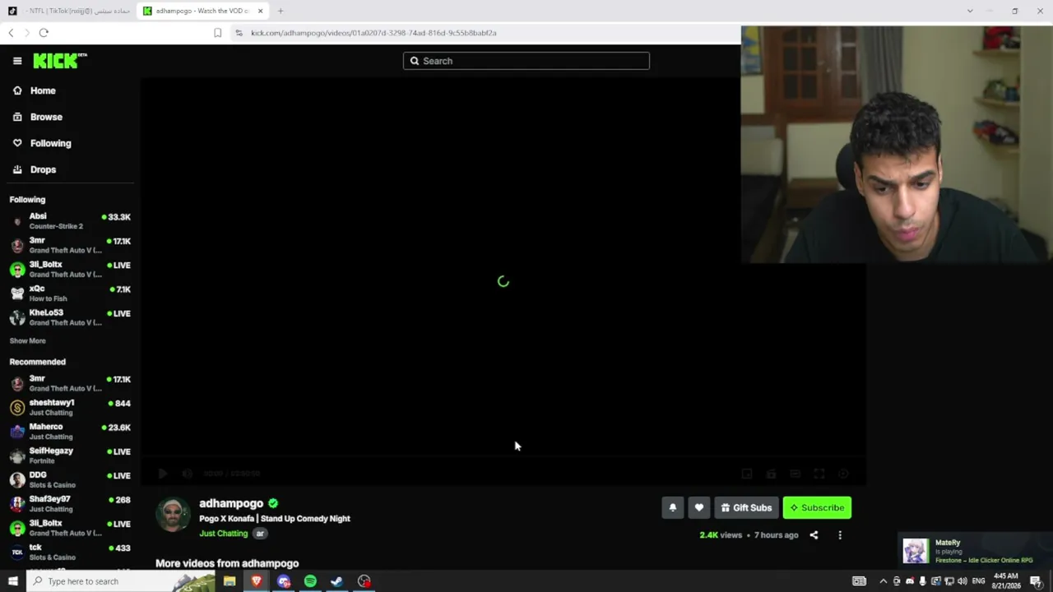This screenshot has height=592, width=1053.
Task: Click the system tray network icon
Action: [949, 581]
